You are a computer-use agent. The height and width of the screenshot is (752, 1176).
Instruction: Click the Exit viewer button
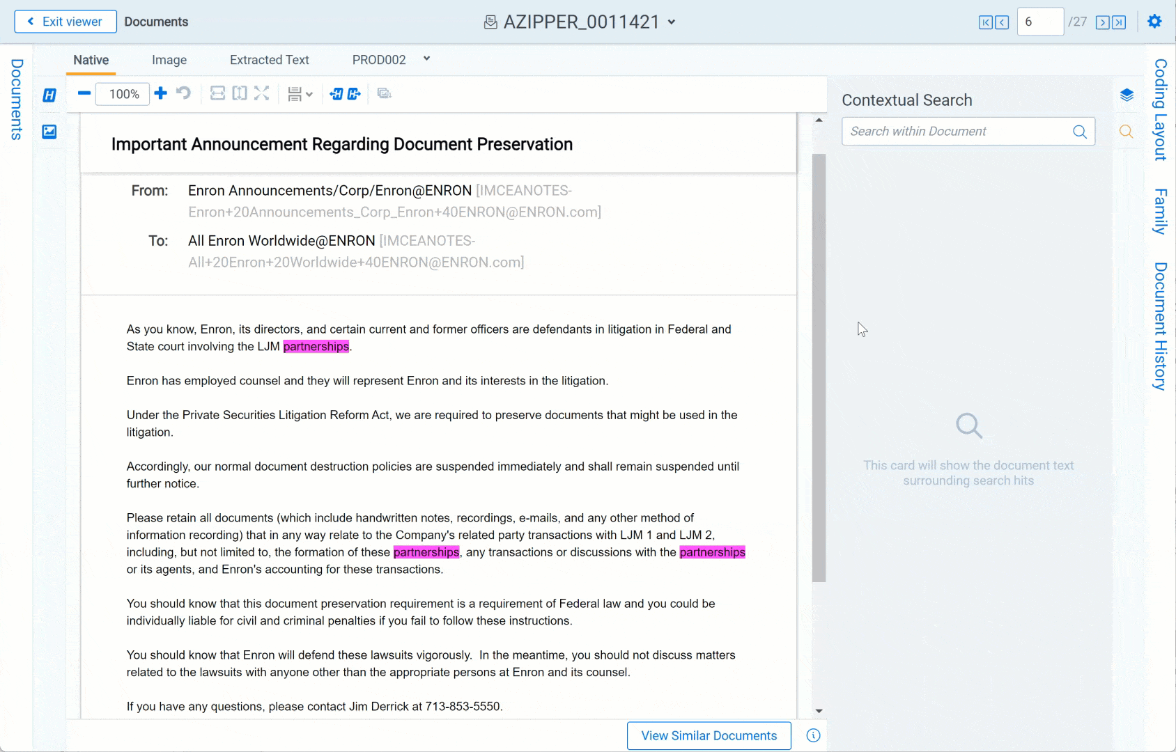(65, 22)
